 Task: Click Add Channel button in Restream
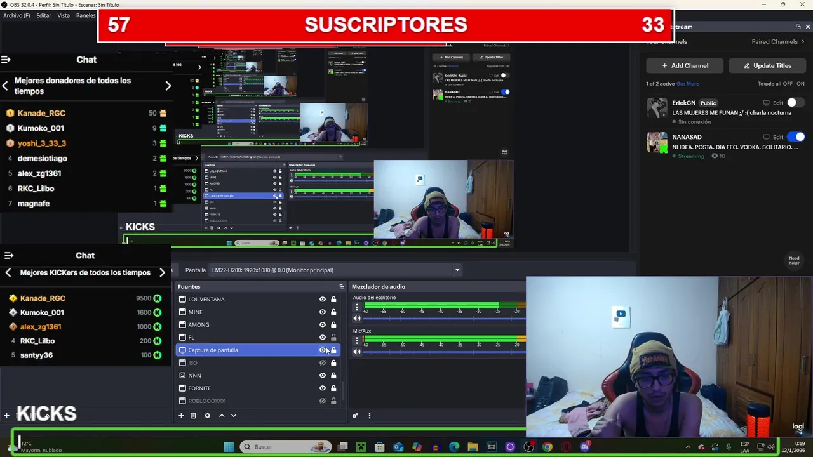685,65
